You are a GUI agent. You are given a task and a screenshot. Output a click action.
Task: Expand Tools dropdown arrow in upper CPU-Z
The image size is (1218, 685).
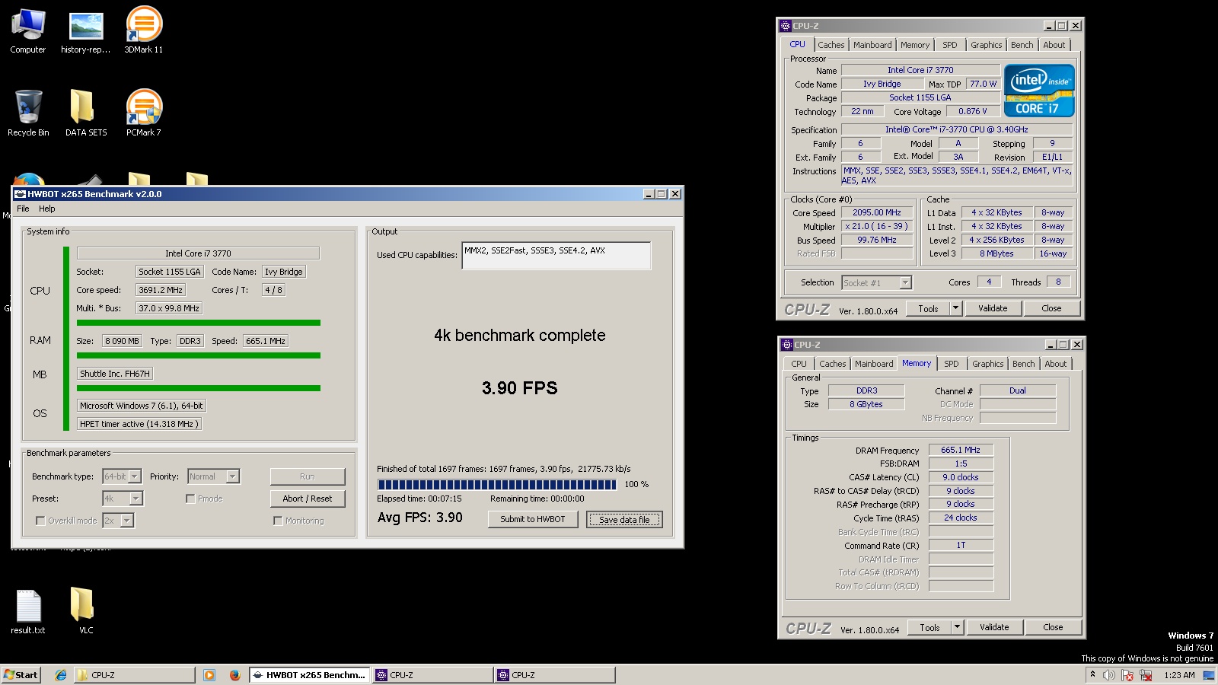coord(956,308)
